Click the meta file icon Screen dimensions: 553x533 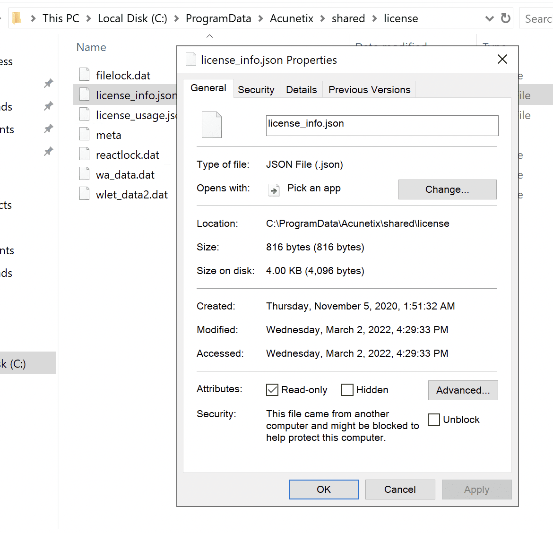(x=85, y=134)
